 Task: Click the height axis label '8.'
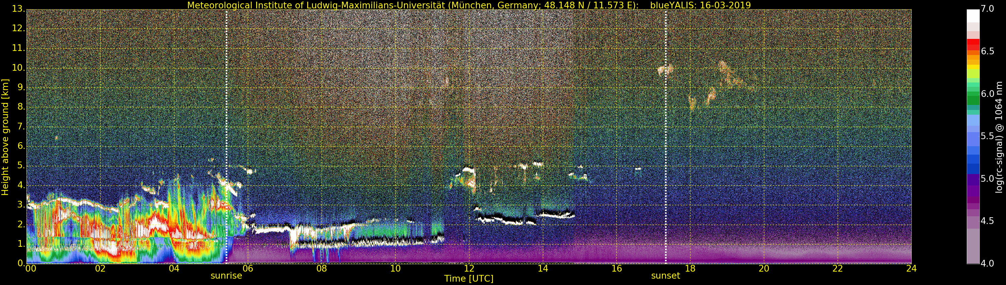[21, 107]
